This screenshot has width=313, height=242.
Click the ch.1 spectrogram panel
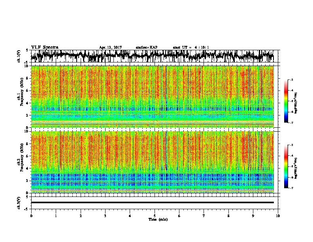click(152, 96)
